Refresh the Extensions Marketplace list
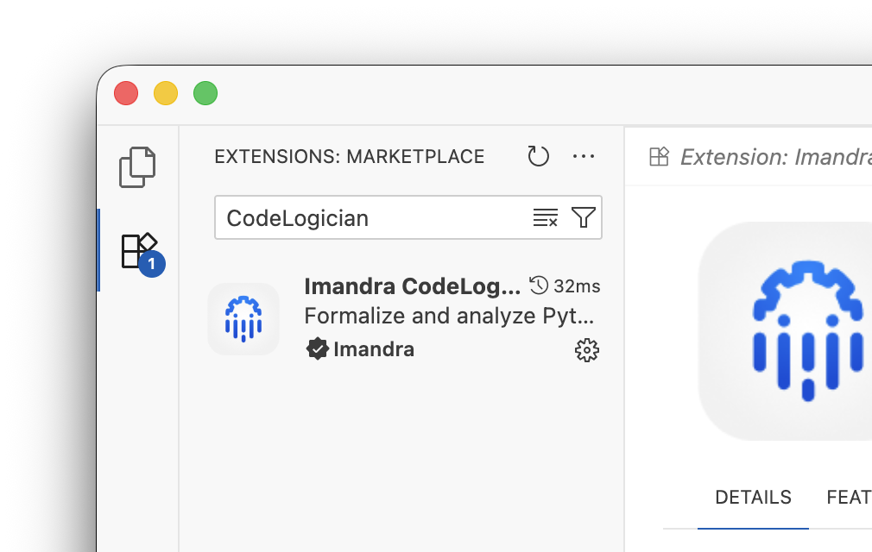 (538, 157)
